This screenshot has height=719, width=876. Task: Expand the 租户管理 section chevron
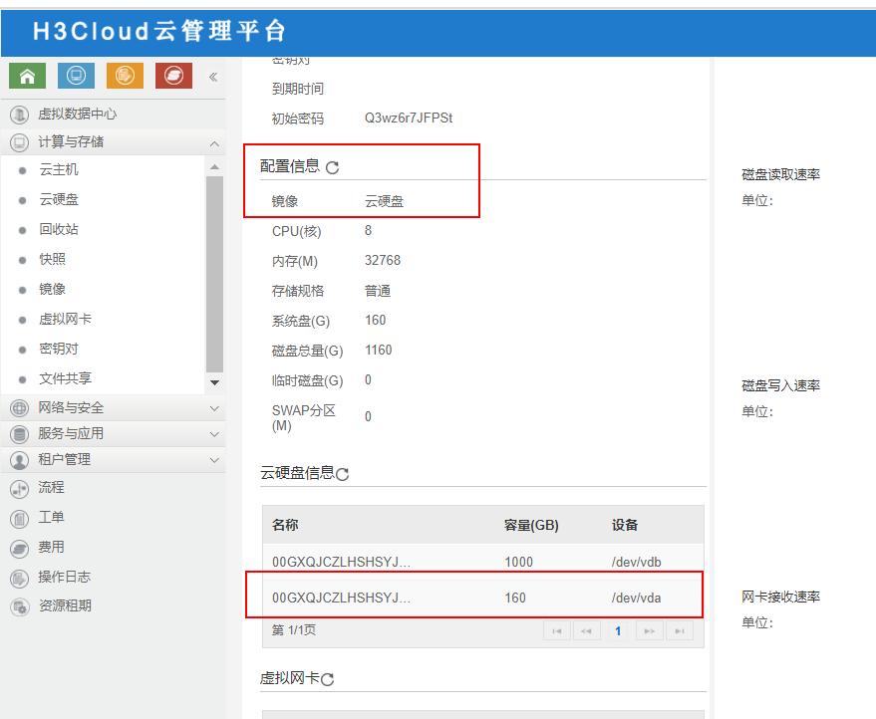(214, 460)
